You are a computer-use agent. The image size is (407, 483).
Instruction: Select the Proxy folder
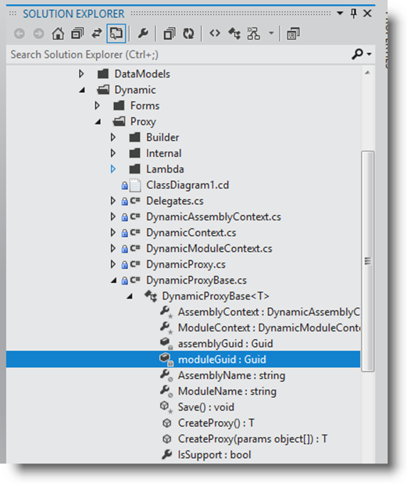pos(143,122)
